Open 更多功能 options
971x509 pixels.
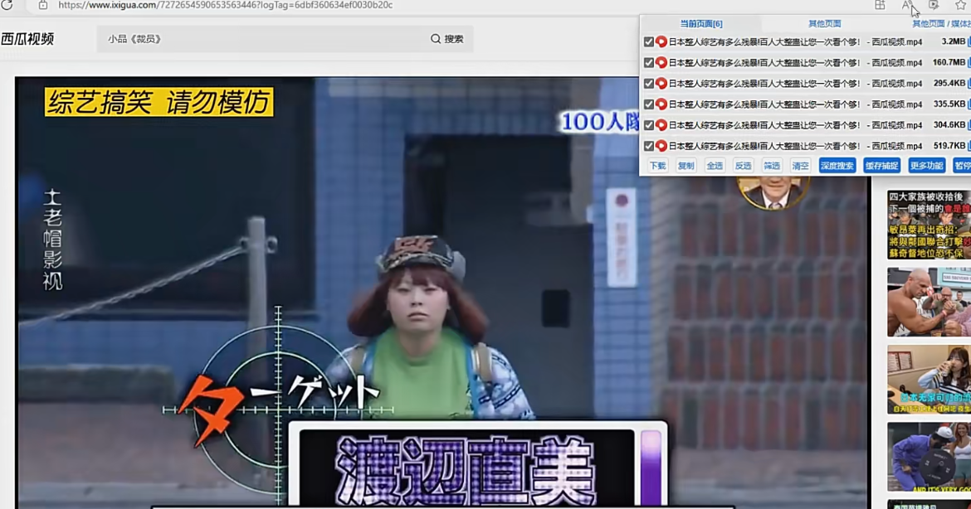pyautogui.click(x=926, y=166)
